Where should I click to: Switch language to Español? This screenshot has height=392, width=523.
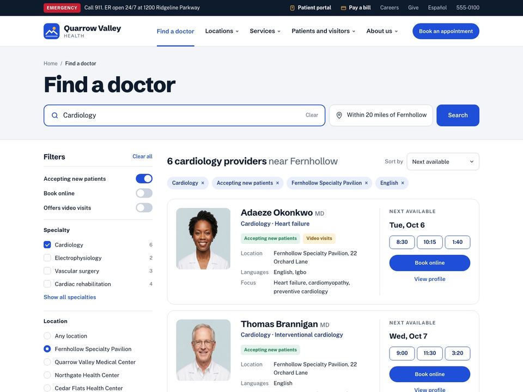(437, 8)
